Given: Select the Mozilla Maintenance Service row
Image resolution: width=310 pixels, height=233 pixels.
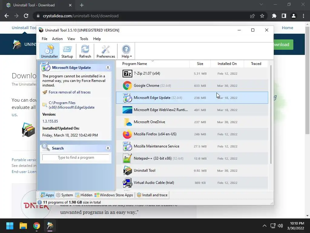Looking at the screenshot, I should [x=192, y=146].
